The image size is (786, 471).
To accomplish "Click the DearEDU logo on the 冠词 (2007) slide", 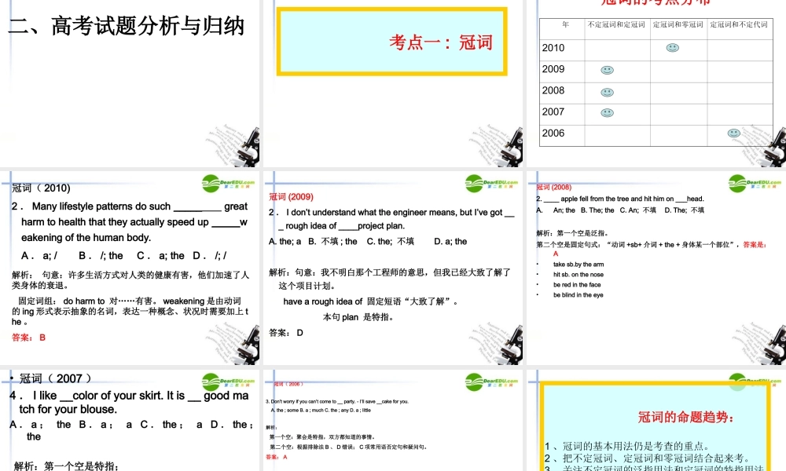I will click(x=228, y=382).
